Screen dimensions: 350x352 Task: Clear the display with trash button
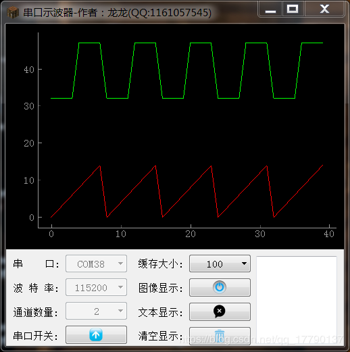click(220, 336)
